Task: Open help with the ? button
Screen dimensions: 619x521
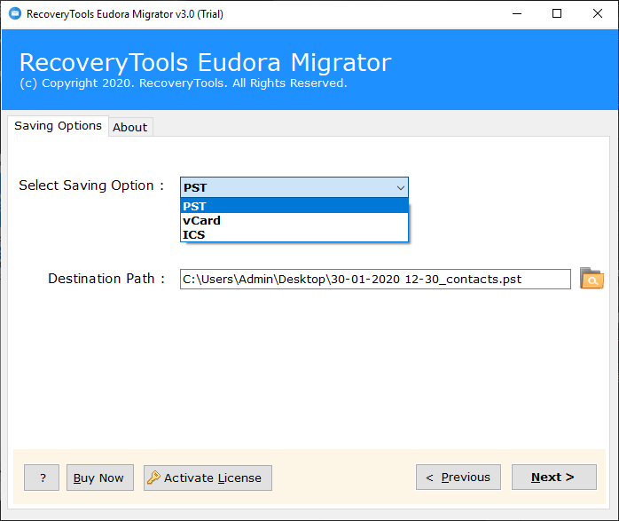Action: coord(42,478)
